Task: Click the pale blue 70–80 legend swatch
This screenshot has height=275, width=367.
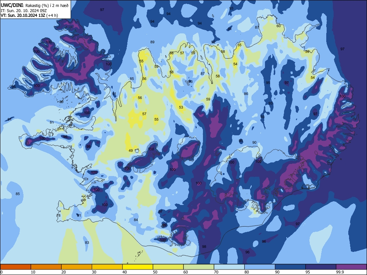Action: click(x=229, y=267)
